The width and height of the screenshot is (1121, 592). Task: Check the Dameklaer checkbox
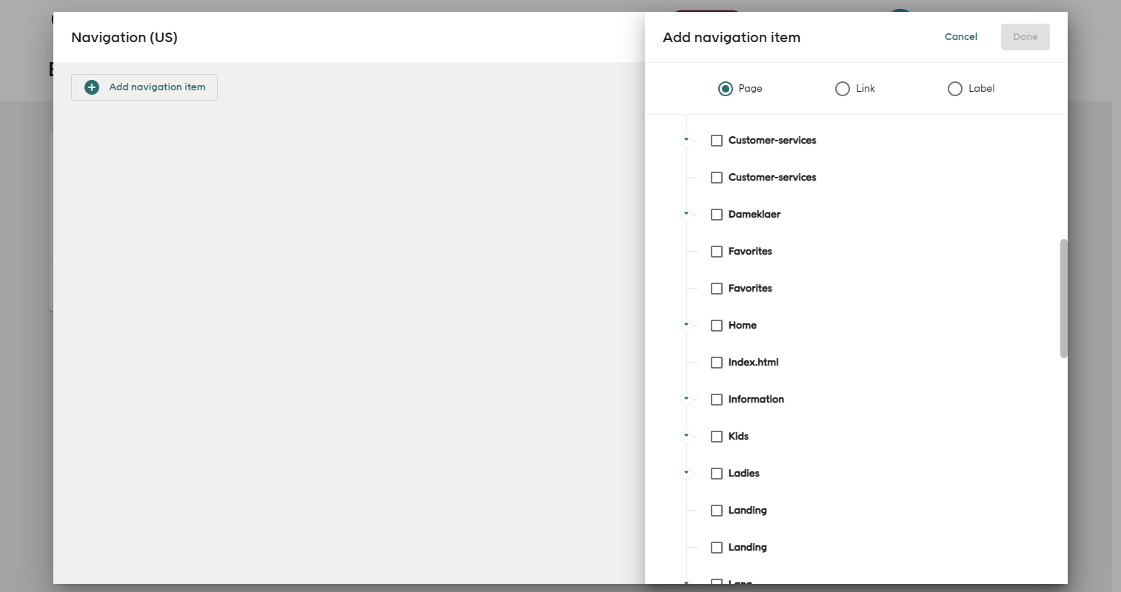(x=717, y=215)
